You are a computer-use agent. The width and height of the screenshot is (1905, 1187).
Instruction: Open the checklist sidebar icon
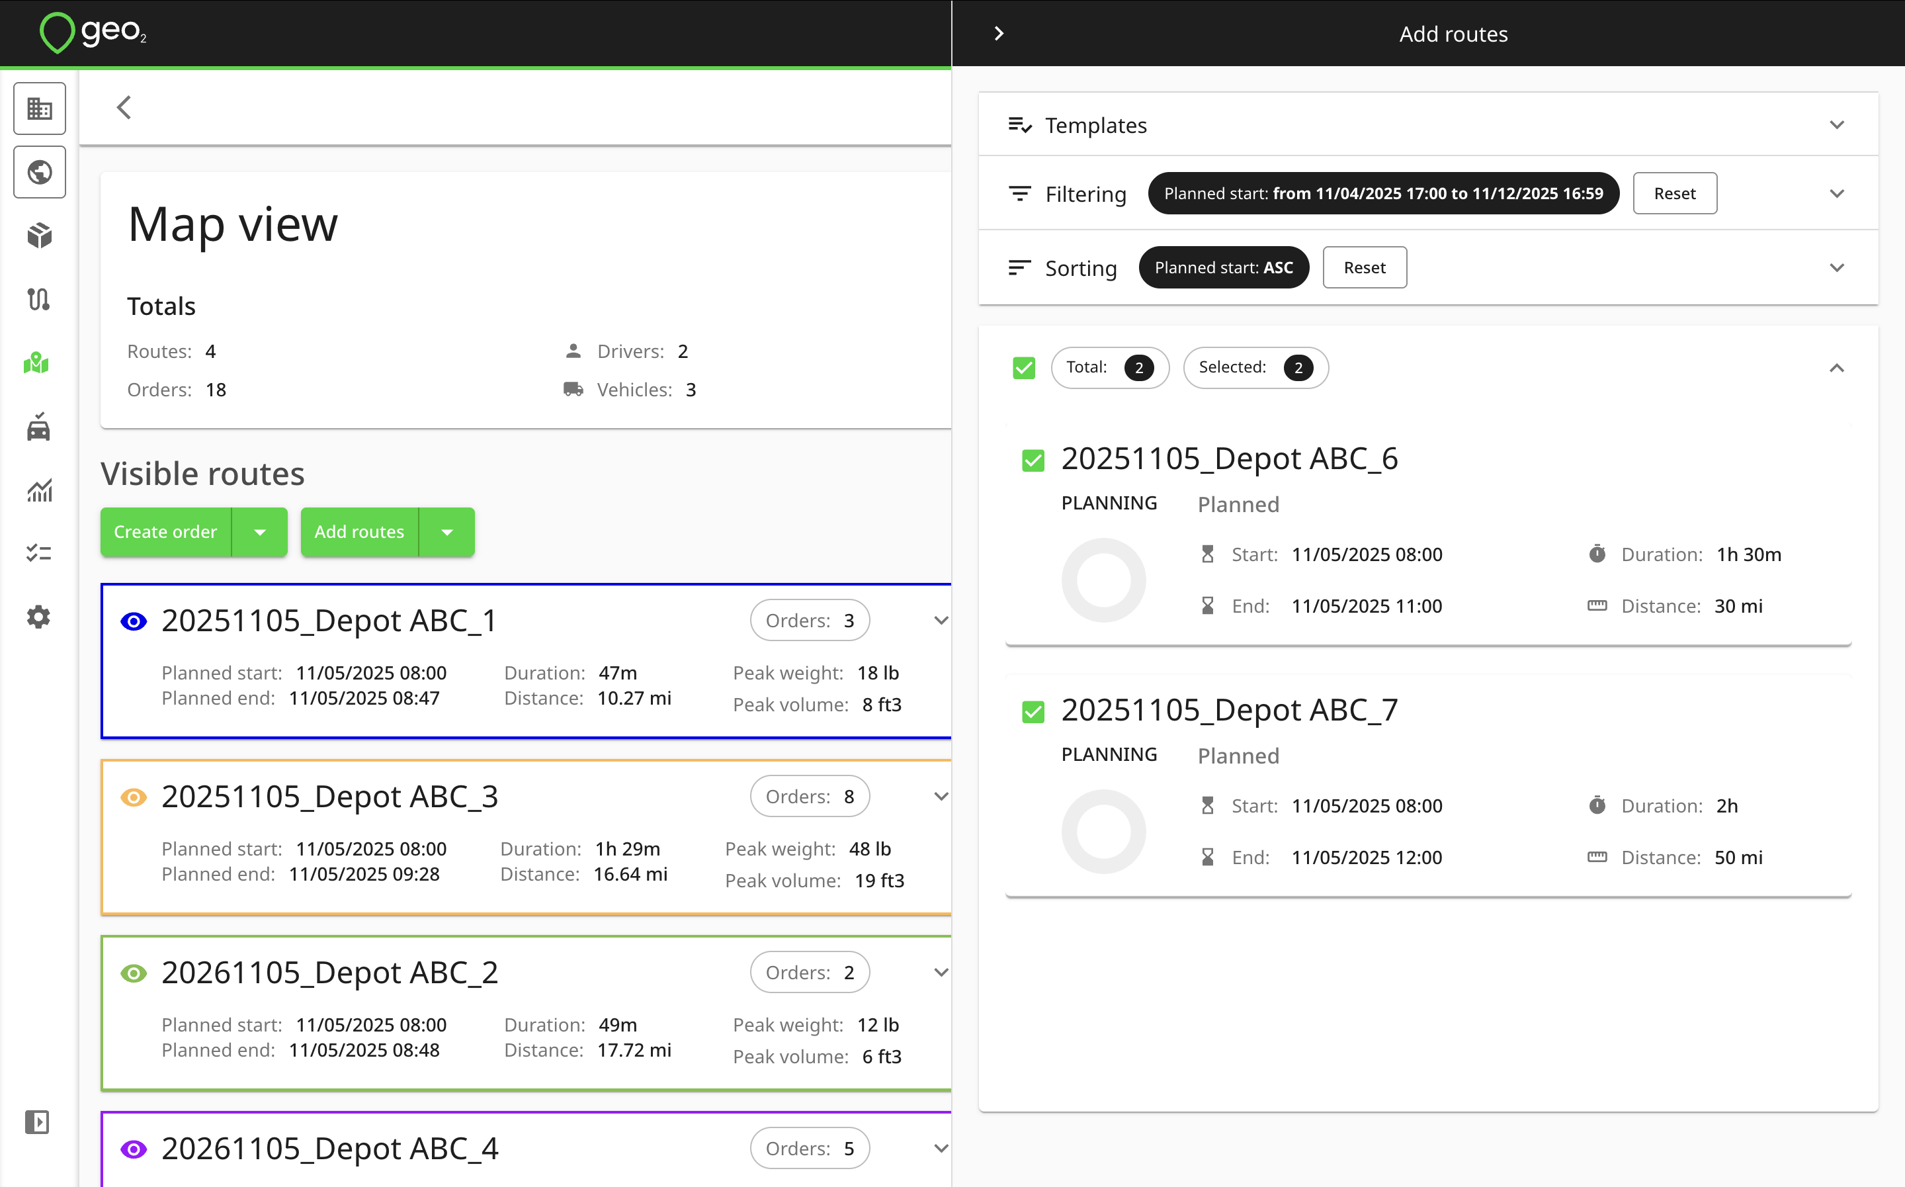coord(39,553)
